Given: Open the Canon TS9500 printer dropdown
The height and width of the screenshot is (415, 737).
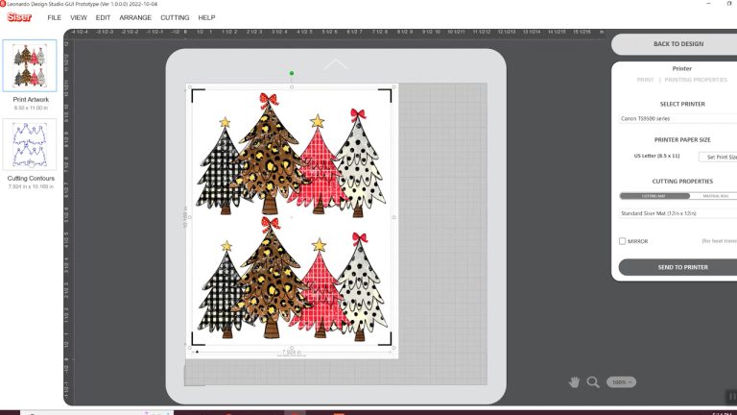Looking at the screenshot, I should (678, 118).
